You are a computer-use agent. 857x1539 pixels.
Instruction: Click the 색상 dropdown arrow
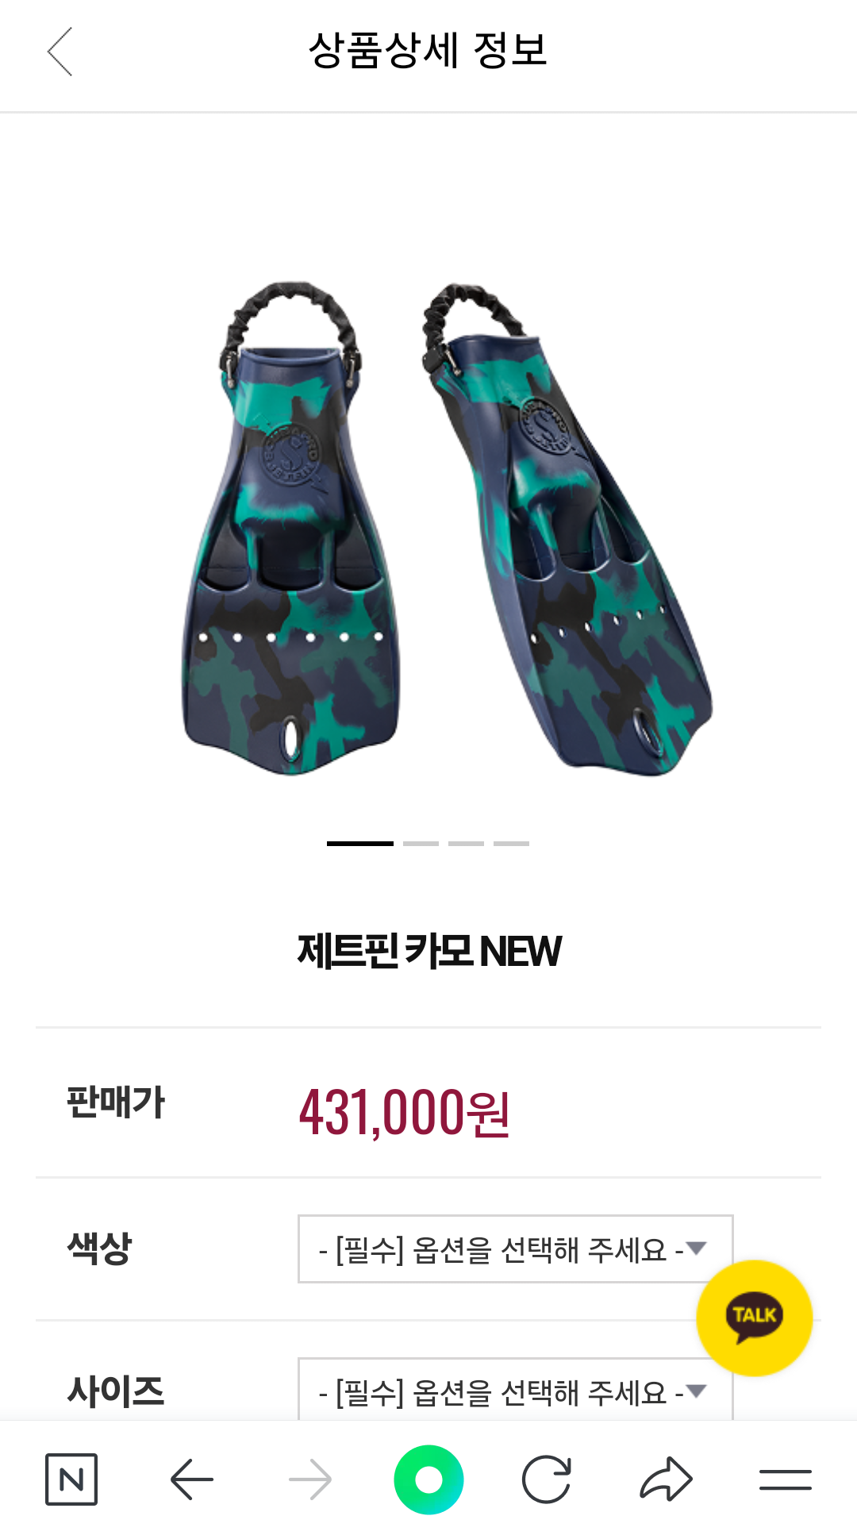click(697, 1249)
